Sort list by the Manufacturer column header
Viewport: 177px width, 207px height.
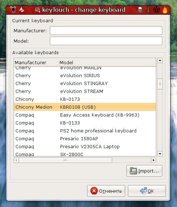tap(36, 62)
